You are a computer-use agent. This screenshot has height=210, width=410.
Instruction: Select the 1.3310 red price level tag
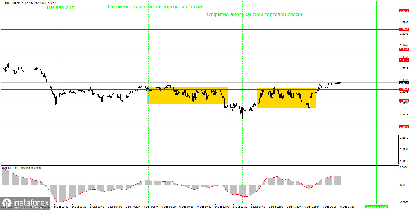[404, 11]
